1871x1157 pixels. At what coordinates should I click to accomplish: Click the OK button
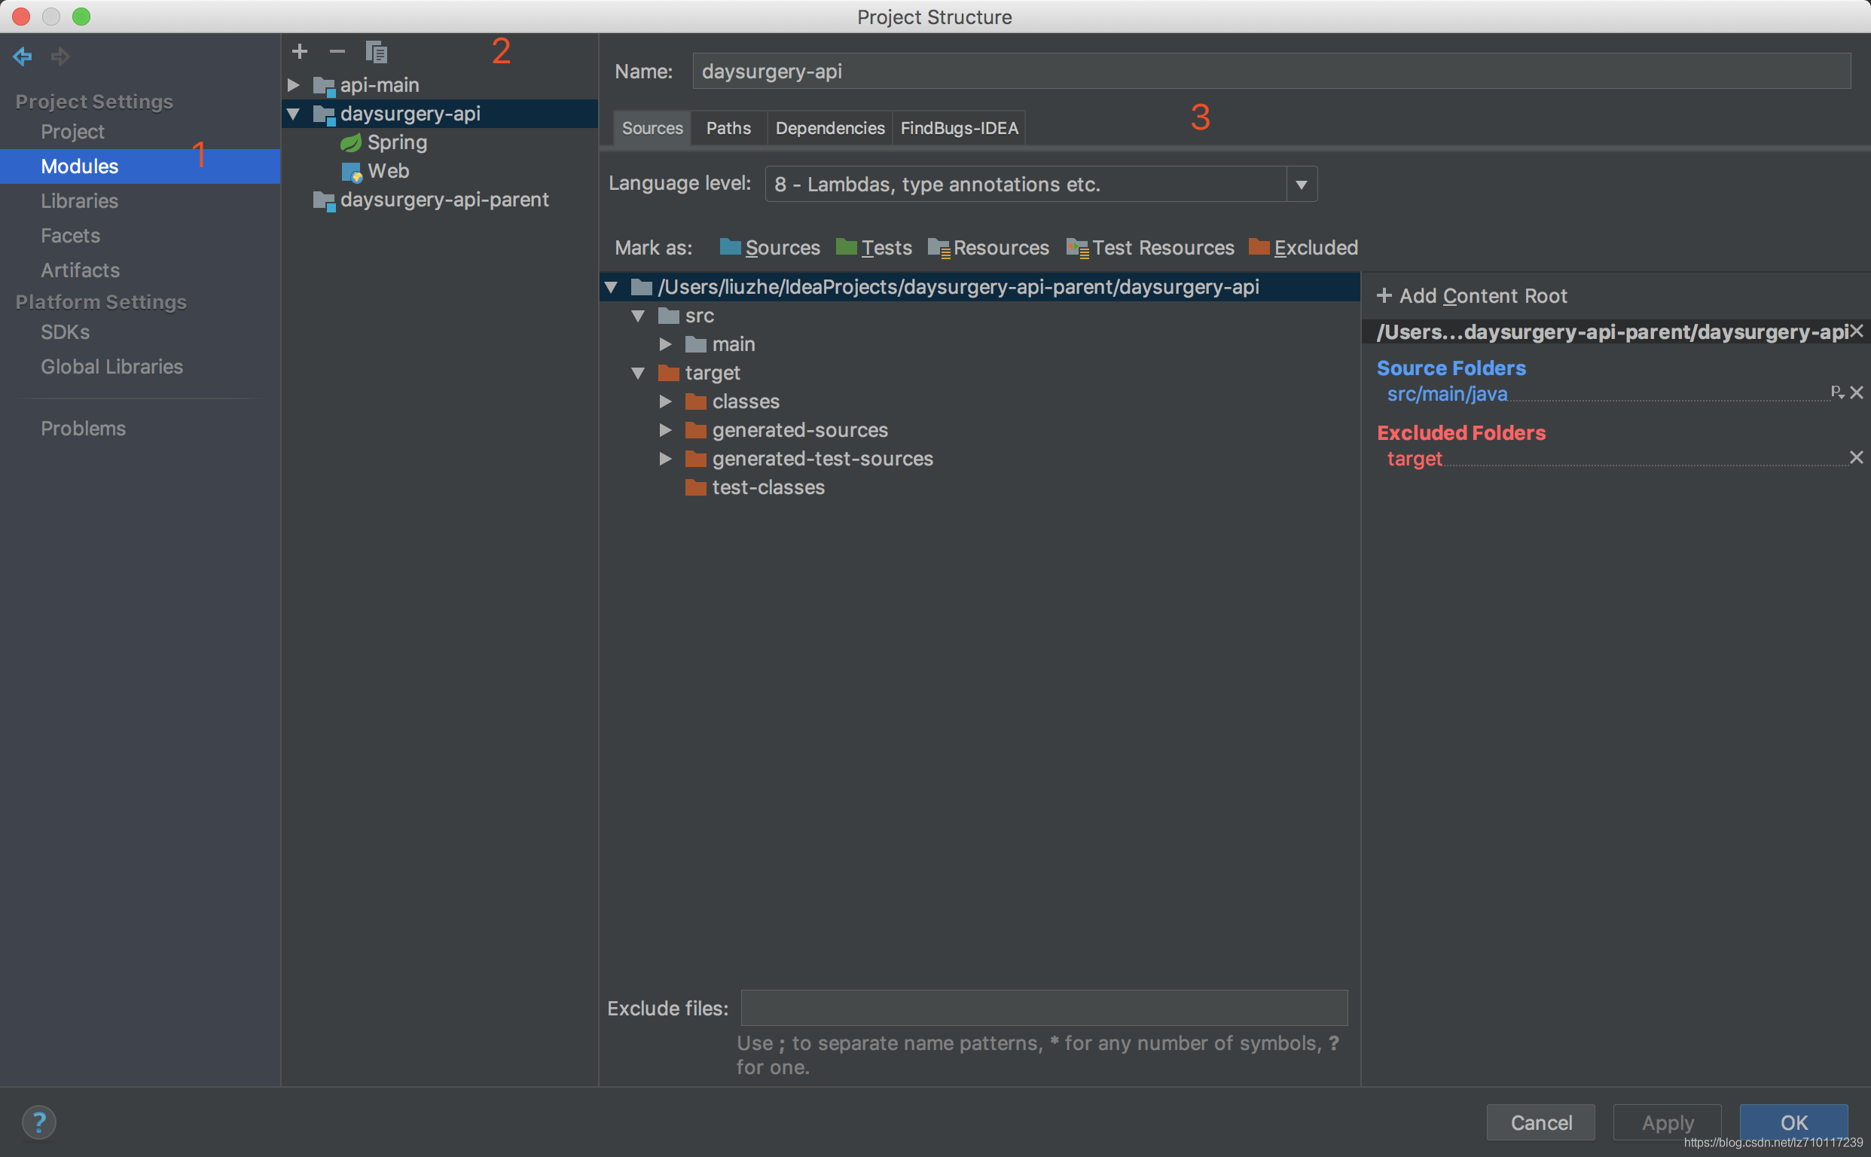pos(1793,1122)
